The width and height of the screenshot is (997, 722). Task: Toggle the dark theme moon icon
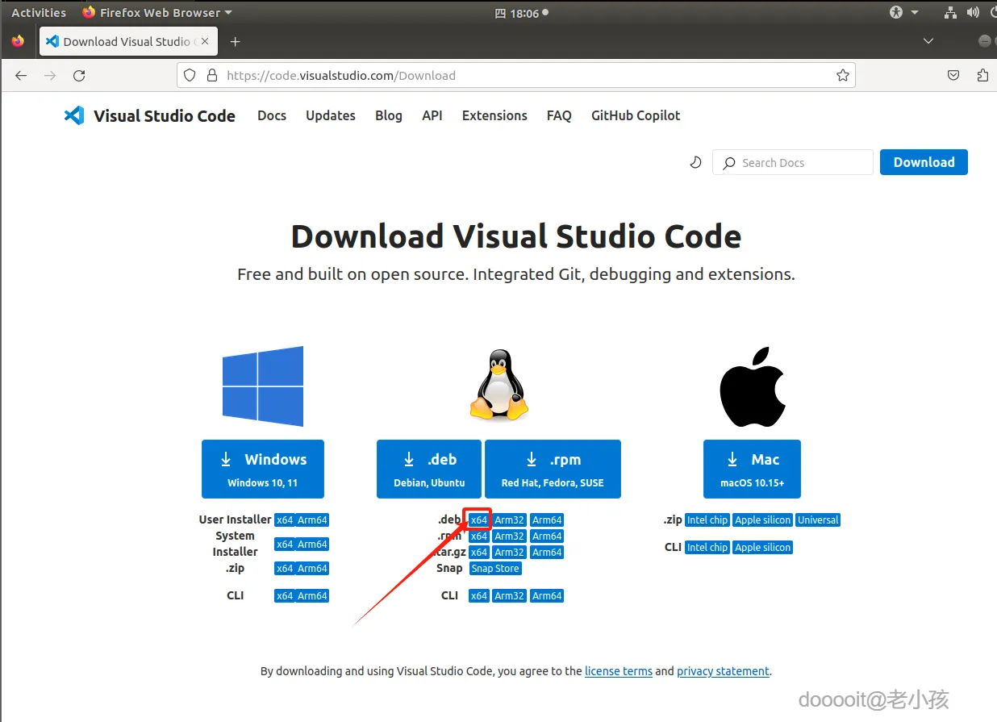coord(695,162)
